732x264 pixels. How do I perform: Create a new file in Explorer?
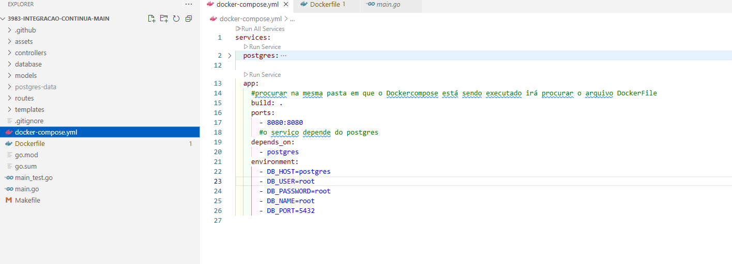click(151, 19)
